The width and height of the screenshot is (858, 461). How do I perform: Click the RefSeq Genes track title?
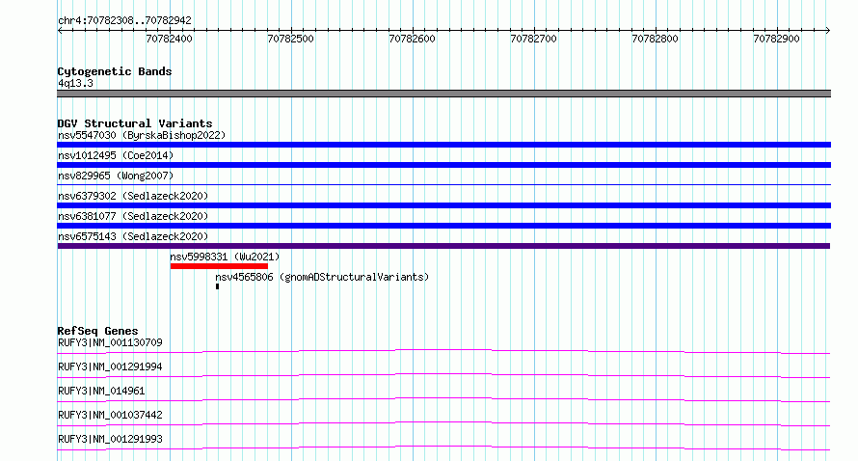point(97,331)
